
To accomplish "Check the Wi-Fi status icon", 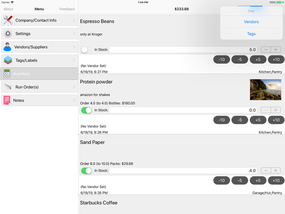I will [x=12, y=3].
